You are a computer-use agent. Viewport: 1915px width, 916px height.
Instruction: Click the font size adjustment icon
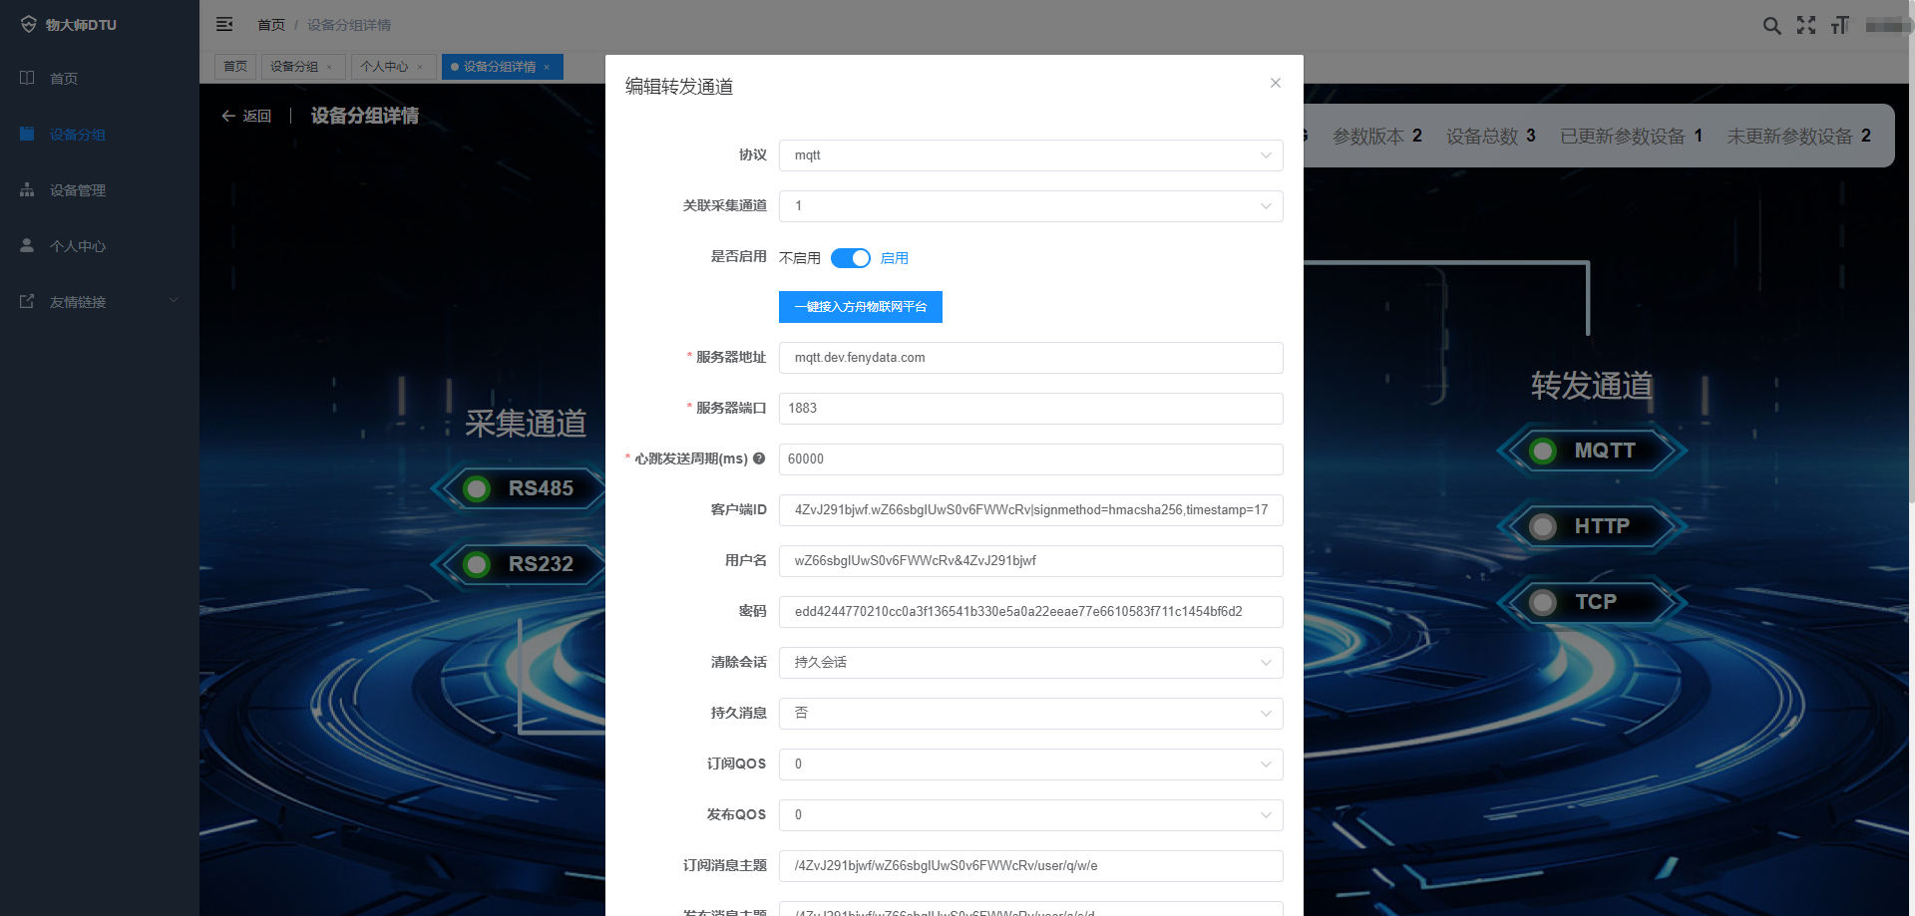[1840, 25]
